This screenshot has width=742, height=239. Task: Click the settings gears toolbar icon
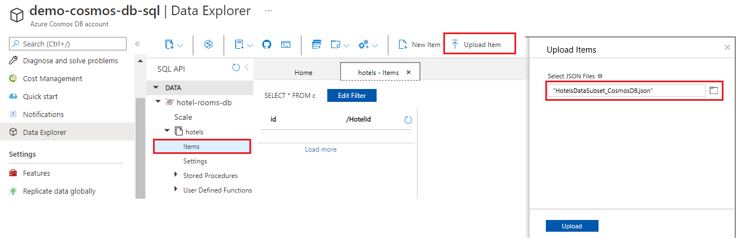click(364, 45)
